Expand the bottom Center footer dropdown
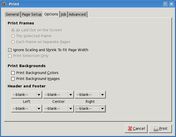 tap(58, 108)
